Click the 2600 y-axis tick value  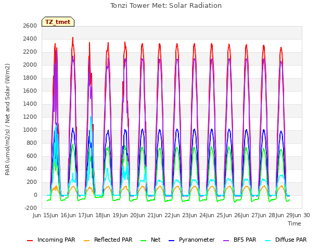pyautogui.click(x=30, y=26)
